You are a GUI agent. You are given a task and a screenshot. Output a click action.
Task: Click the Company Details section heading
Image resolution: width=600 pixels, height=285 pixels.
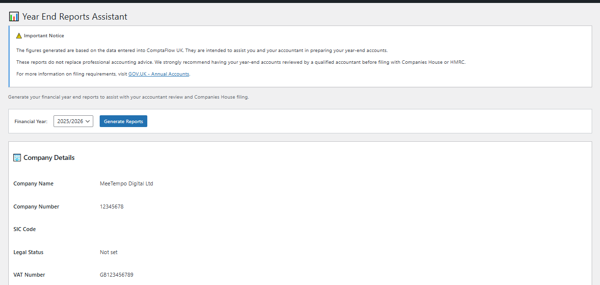coord(49,158)
